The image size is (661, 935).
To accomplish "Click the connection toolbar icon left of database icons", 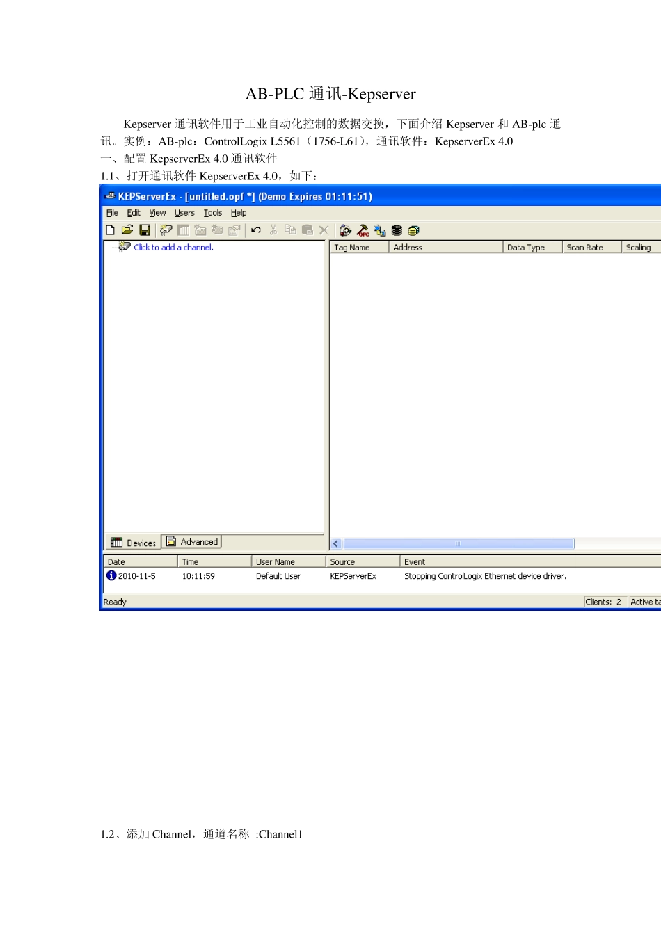I will pyautogui.click(x=380, y=230).
